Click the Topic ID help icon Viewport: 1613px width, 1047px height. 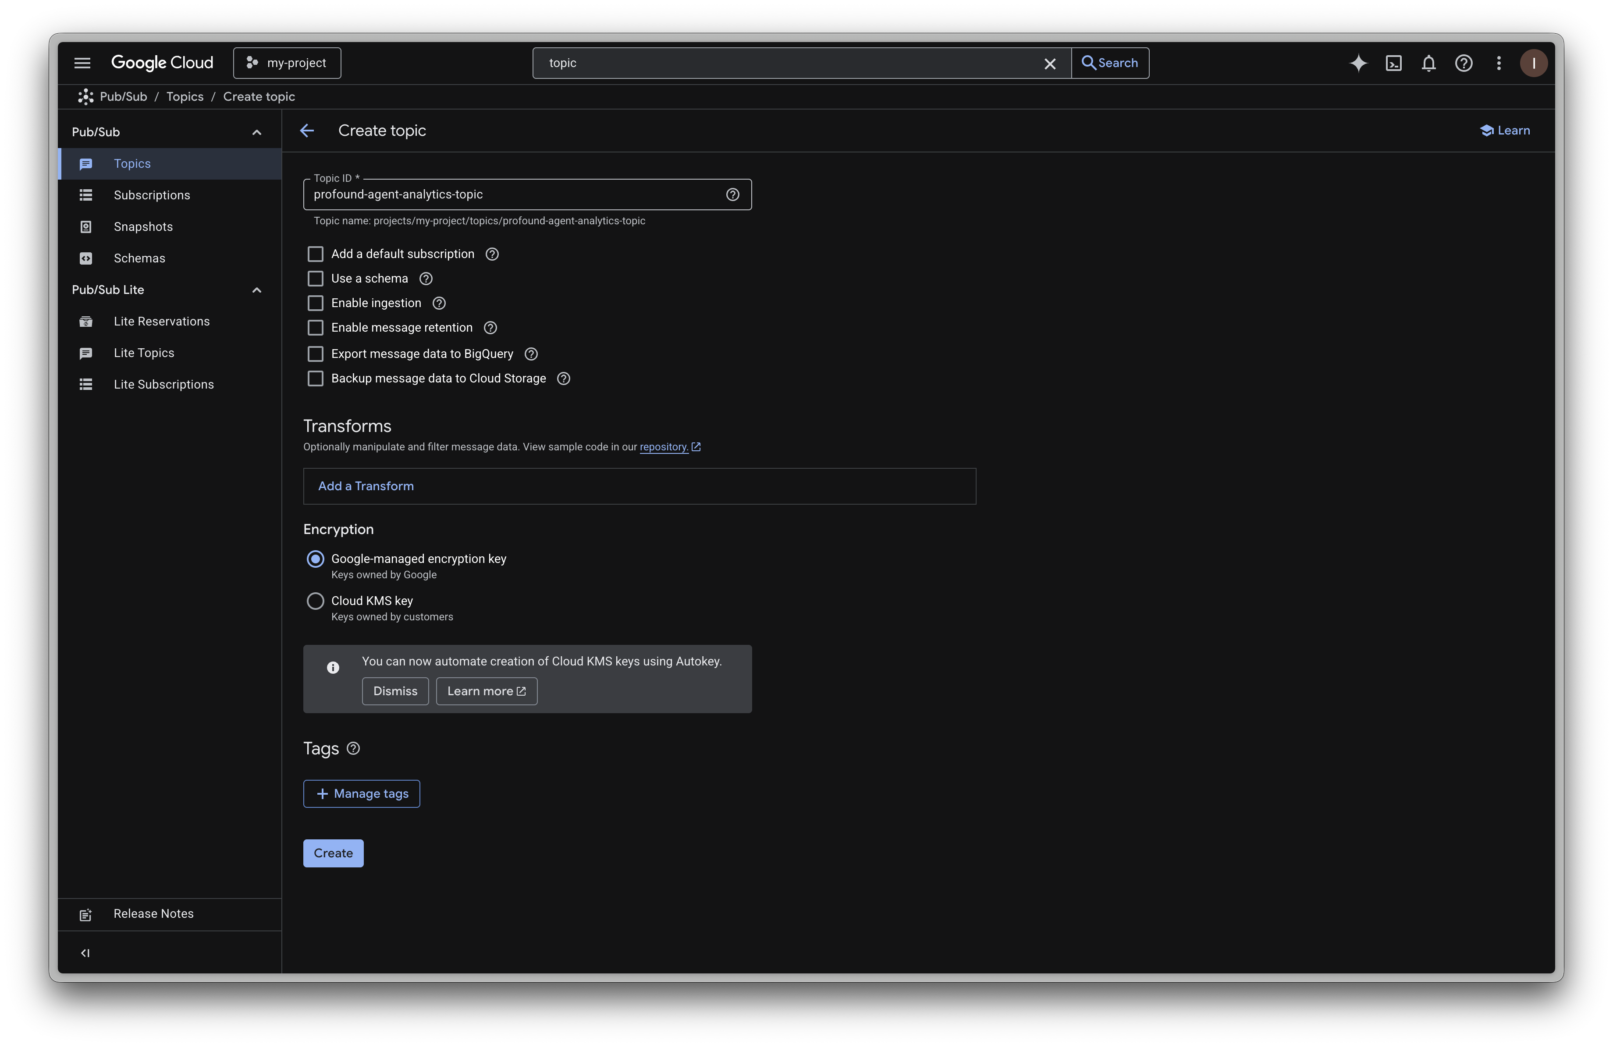pos(732,195)
